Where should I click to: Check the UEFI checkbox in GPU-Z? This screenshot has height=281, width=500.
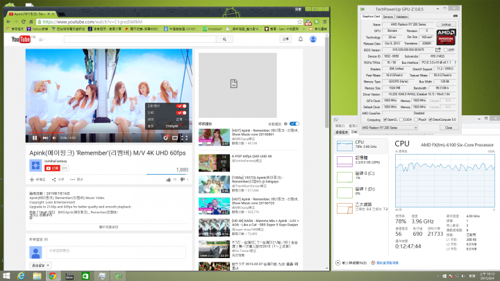click(446, 50)
